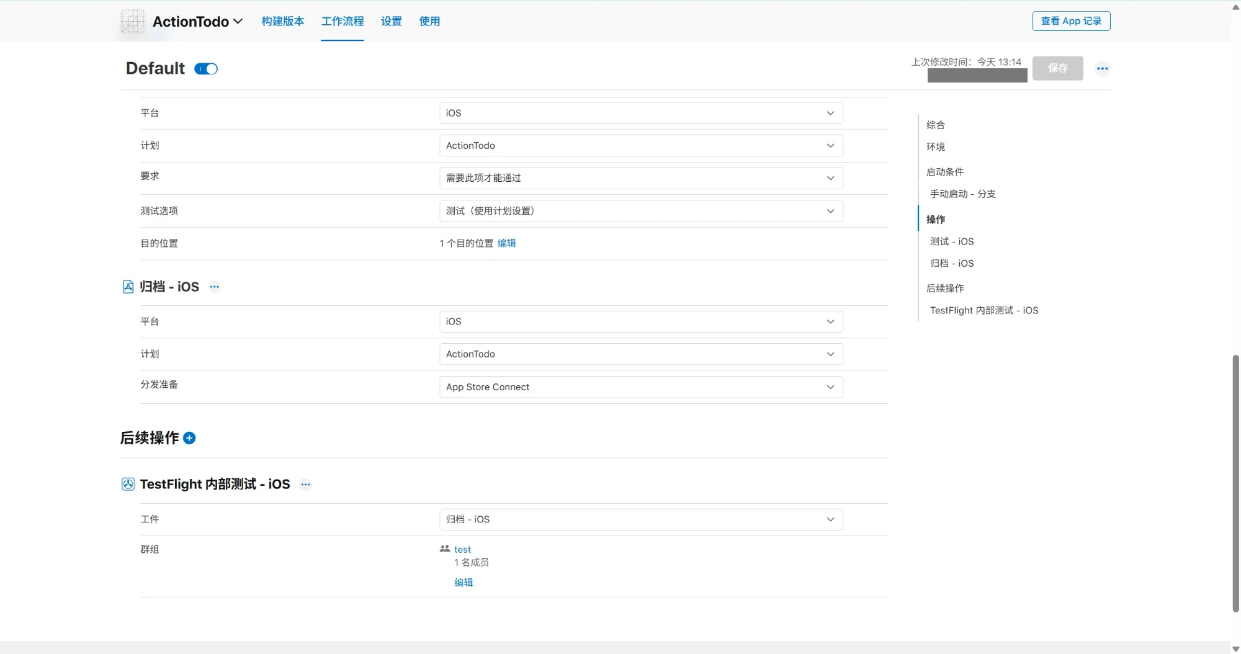
Task: Click the 归档 - iOS archive icon
Action: click(x=128, y=287)
